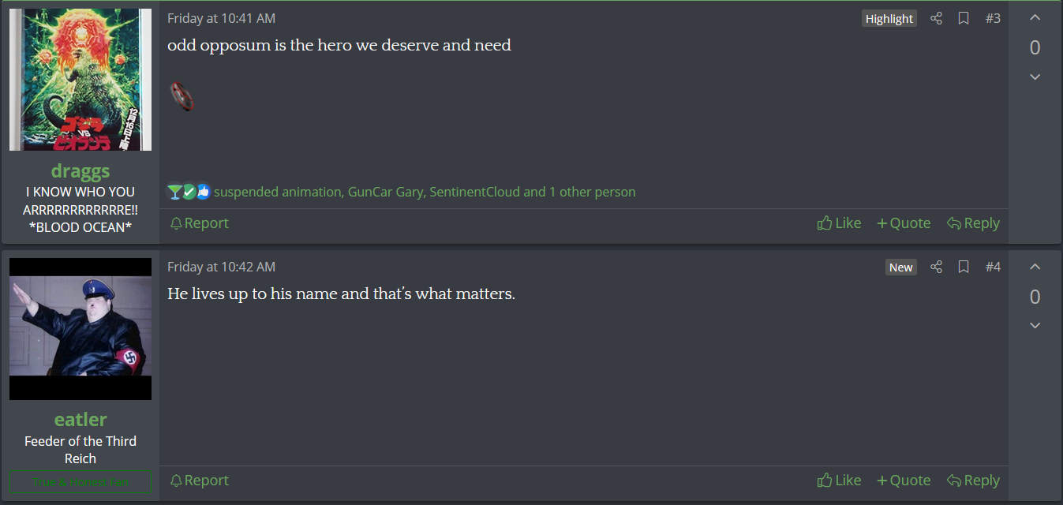
Task: Downvote eatler's post #4
Action: pos(1035,325)
